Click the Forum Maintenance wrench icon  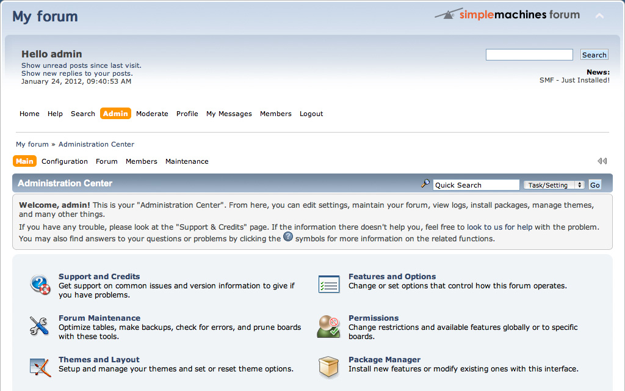39,326
